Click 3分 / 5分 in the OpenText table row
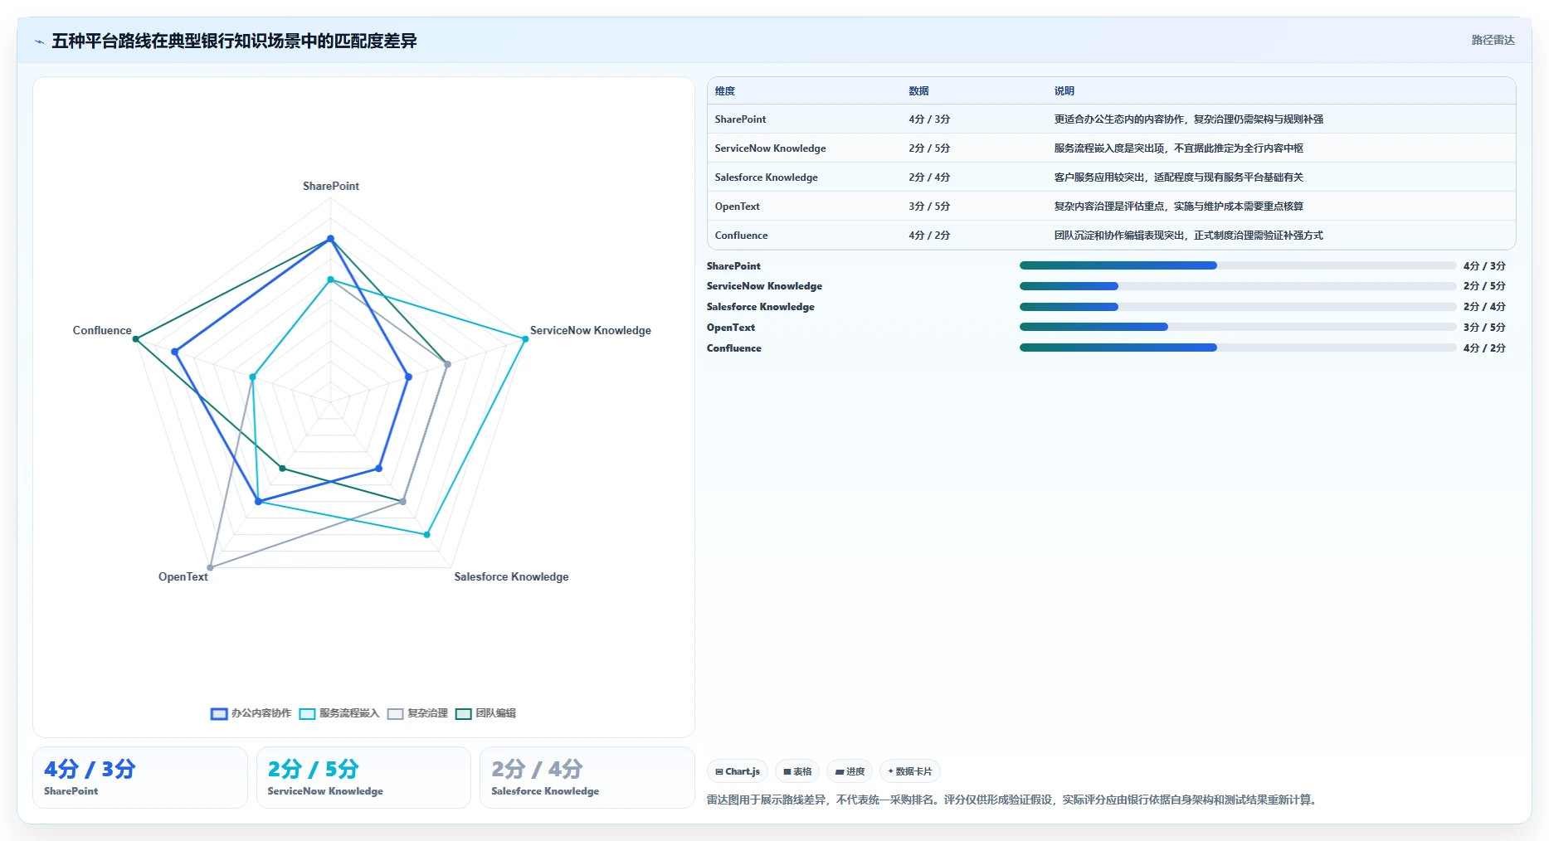This screenshot has width=1549, height=841. click(929, 207)
